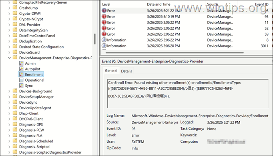Image resolution: width=273 pixels, height=156 pixels.
Task: Expand the Crypto-NCrypt tree node
Action: 9,19
